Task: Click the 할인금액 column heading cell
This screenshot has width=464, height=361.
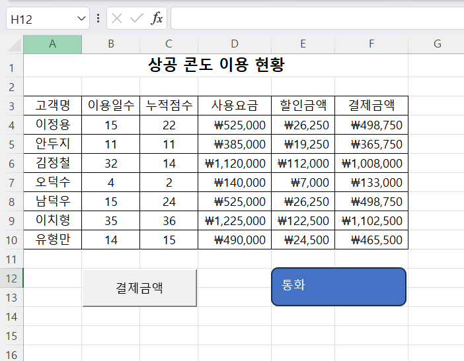Action: 303,106
